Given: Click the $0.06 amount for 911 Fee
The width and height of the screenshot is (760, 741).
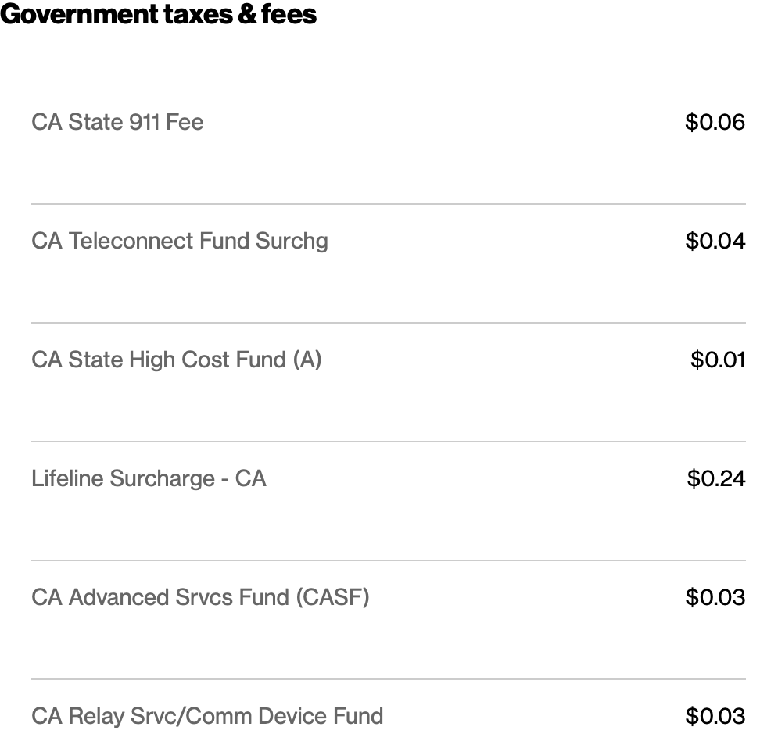Looking at the screenshot, I should pyautogui.click(x=715, y=122).
